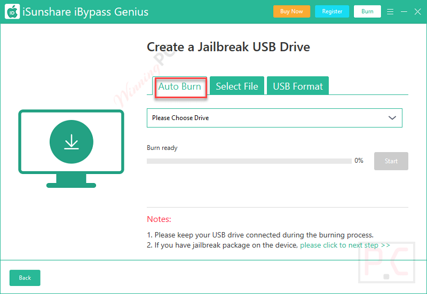Click the burn progress bar
This screenshot has height=294, width=427.
[x=249, y=161]
